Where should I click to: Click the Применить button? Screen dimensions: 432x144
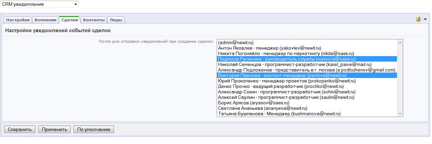[54, 129]
